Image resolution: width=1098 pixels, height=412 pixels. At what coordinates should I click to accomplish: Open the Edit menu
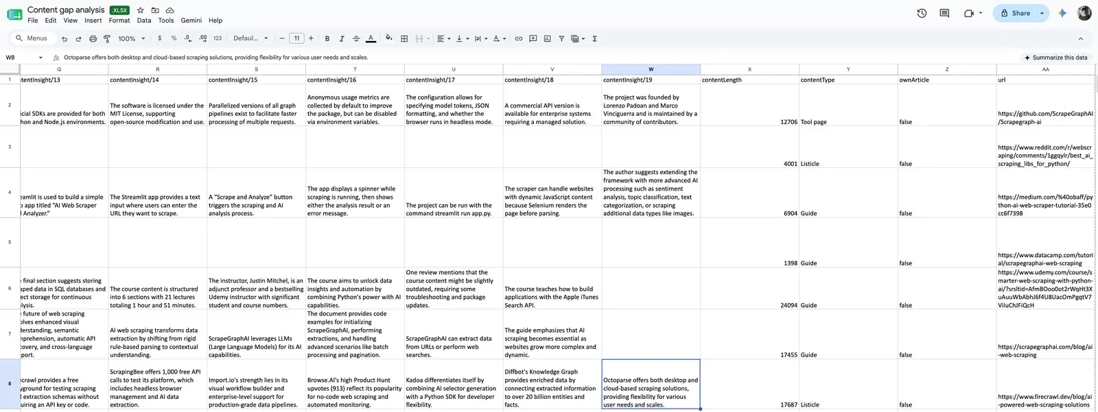pos(51,21)
